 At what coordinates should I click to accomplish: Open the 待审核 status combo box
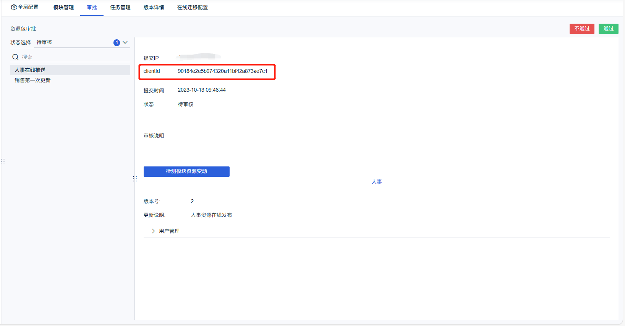pyautogui.click(x=83, y=42)
